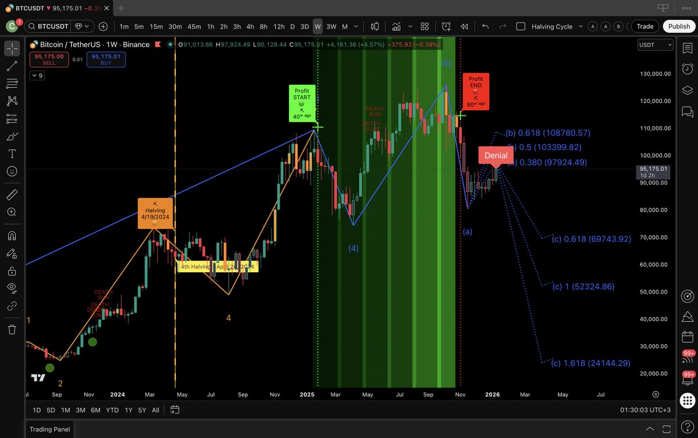The width and height of the screenshot is (698, 438).
Task: Open the chart type candles selector
Action: click(375, 26)
